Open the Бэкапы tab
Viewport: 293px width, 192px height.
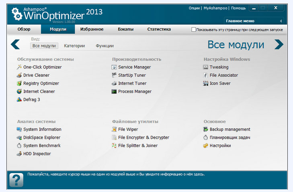(126, 29)
